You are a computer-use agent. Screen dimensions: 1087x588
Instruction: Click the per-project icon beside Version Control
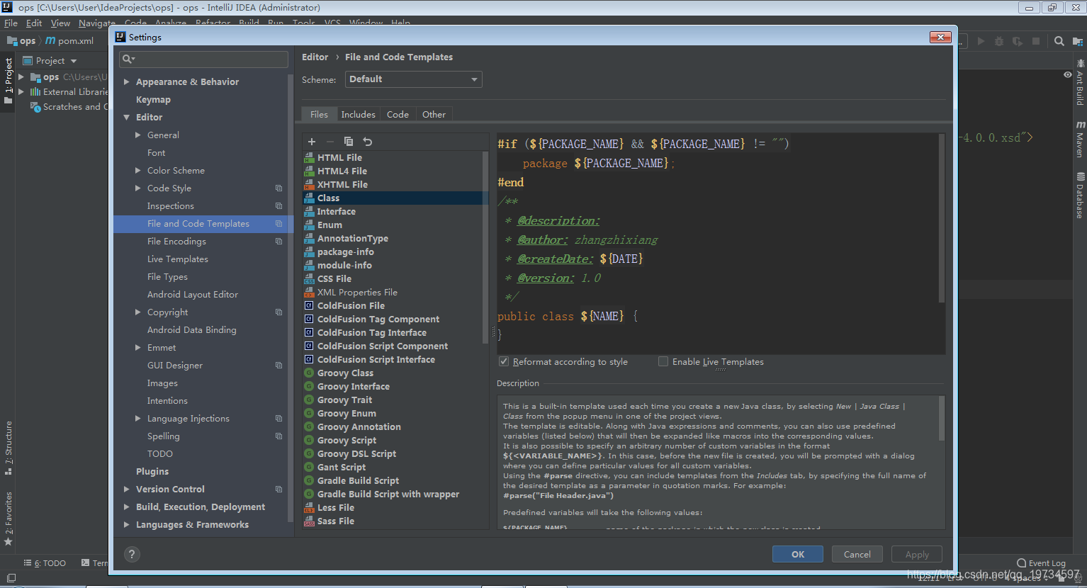(278, 490)
